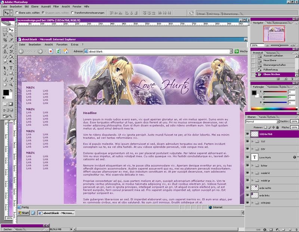Screen dimensions: 299x232
Task: Select the Healing Brush tool
Action: tap(5, 46)
